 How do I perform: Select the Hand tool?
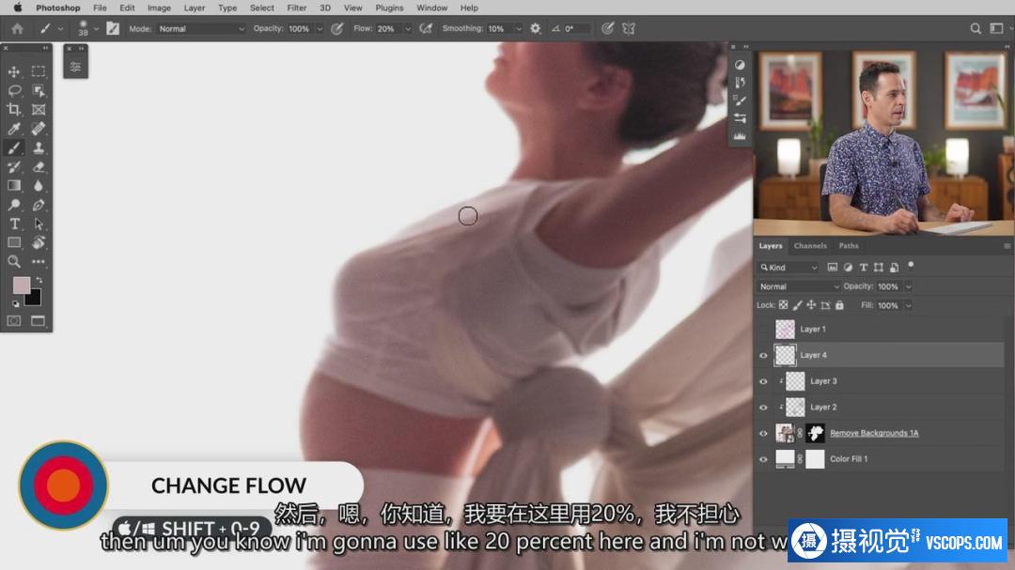tap(39, 242)
